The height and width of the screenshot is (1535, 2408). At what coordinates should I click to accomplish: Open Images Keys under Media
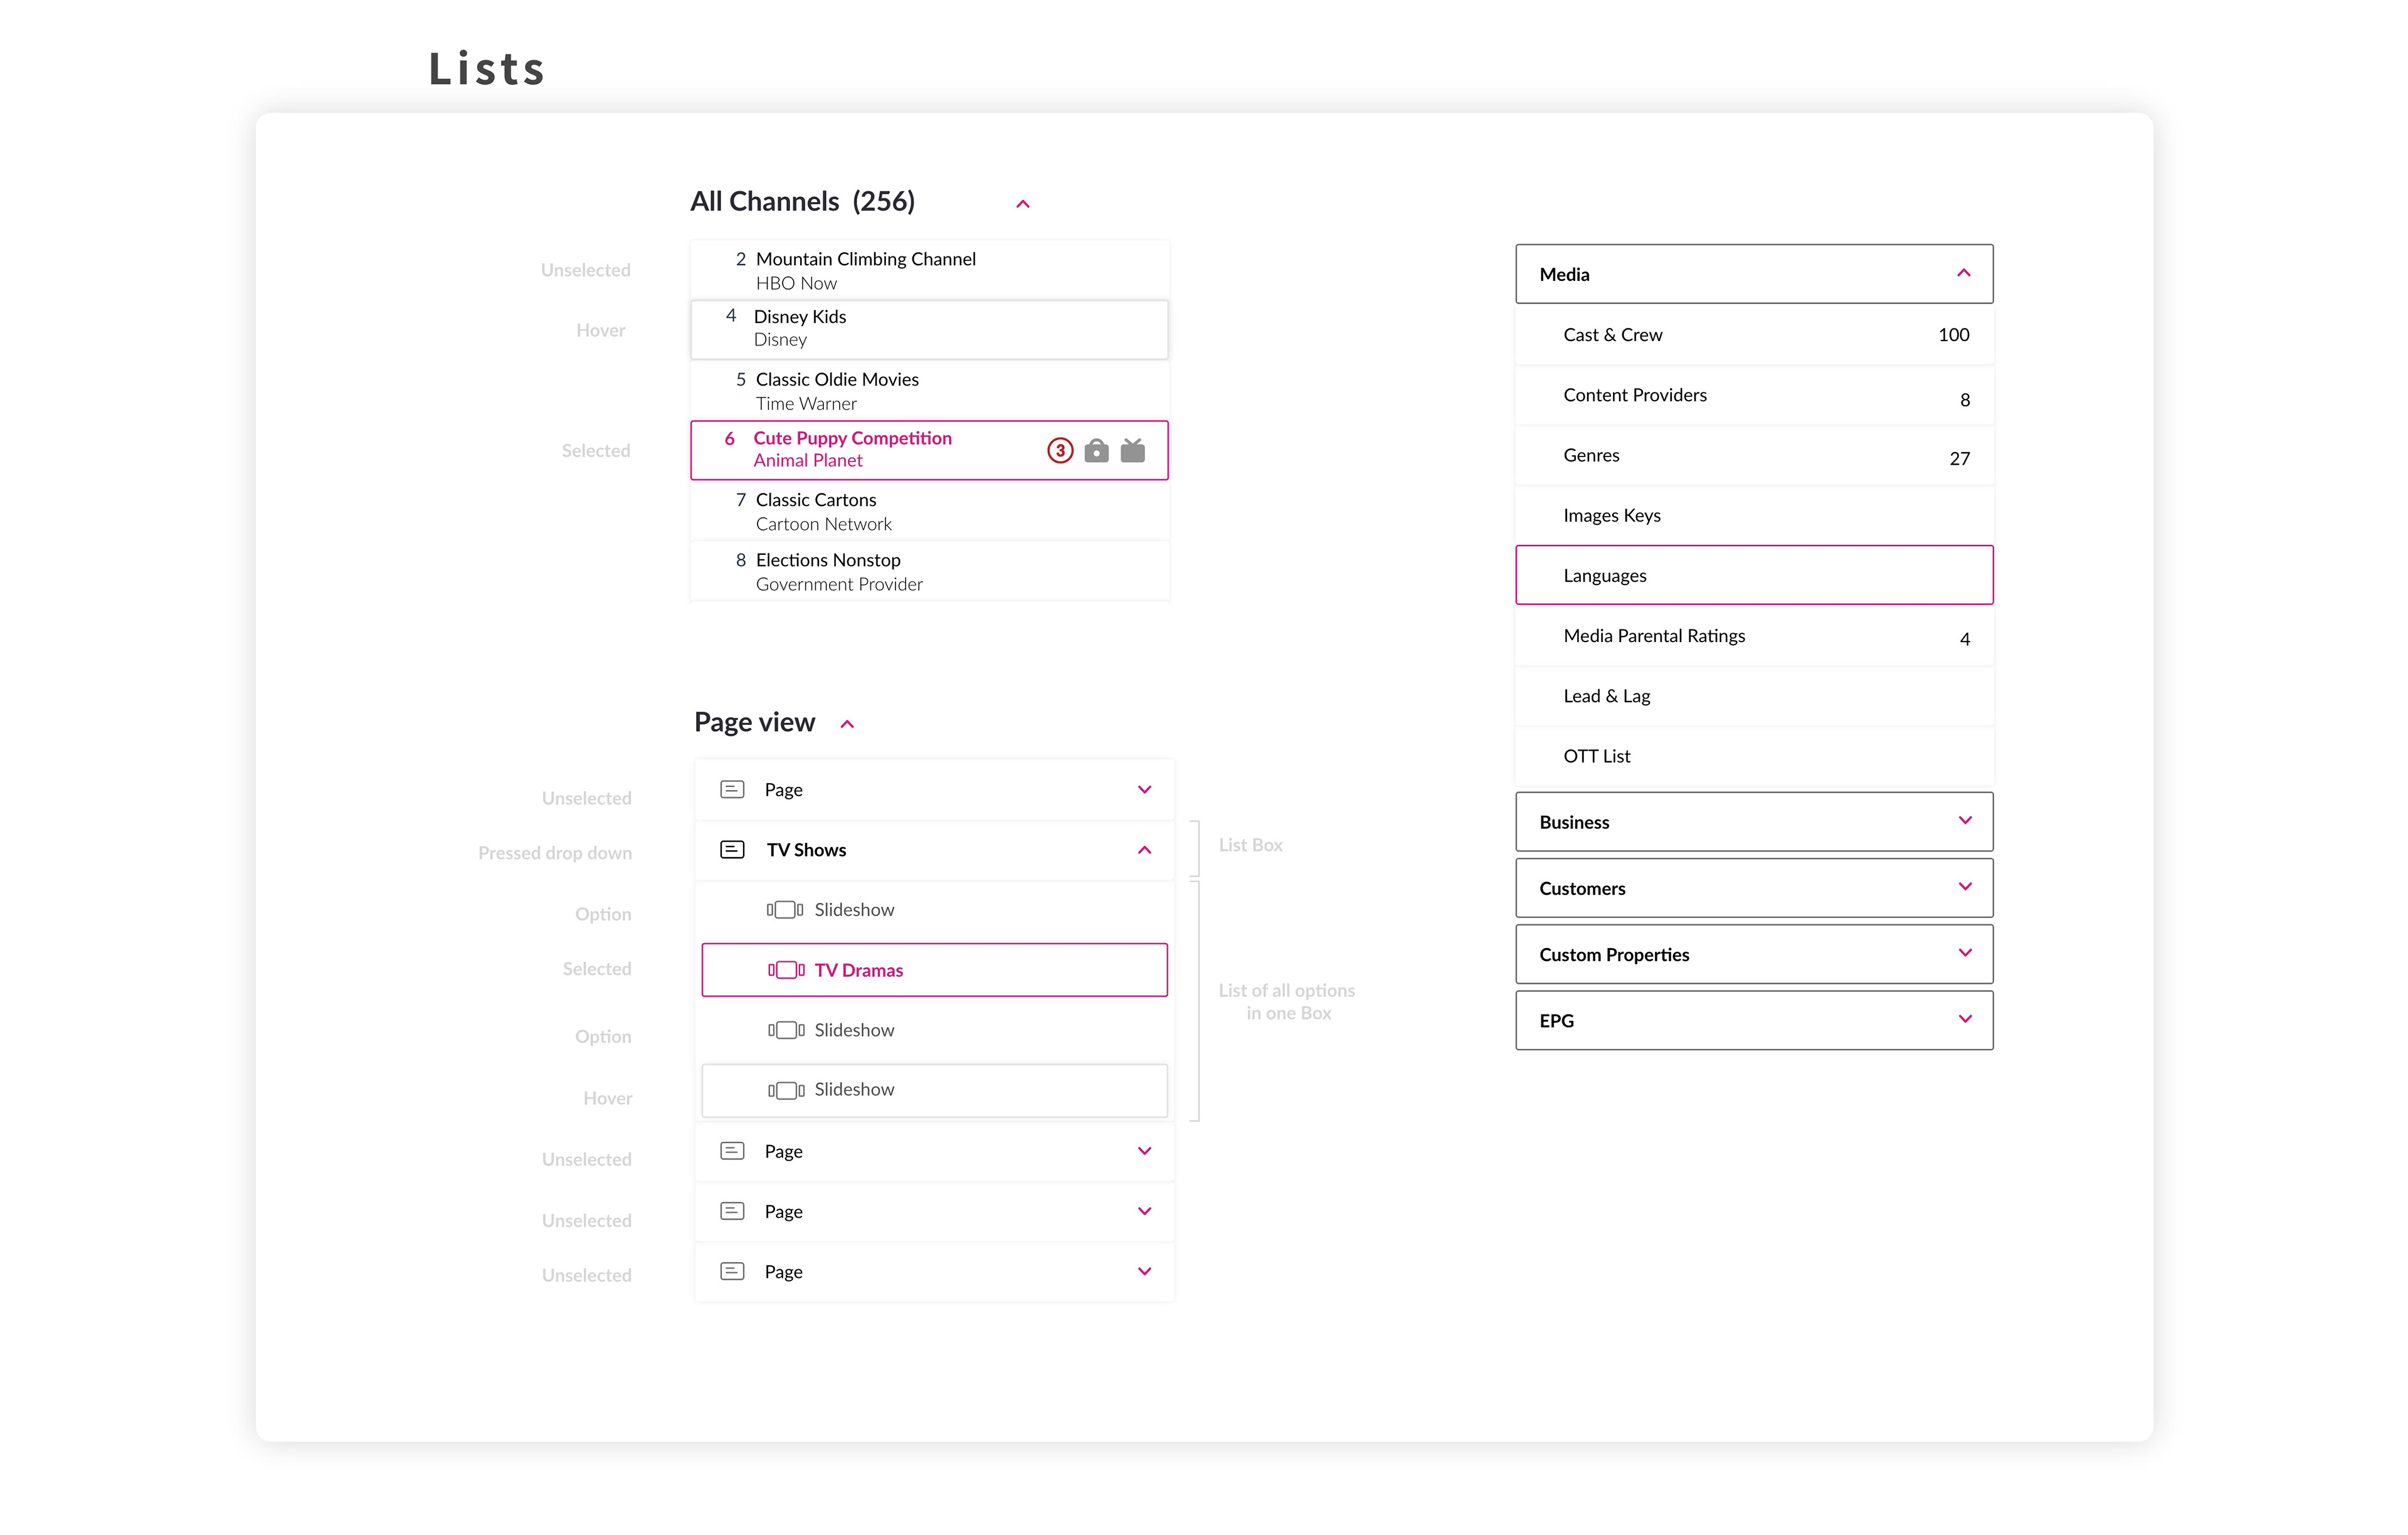[1753, 515]
